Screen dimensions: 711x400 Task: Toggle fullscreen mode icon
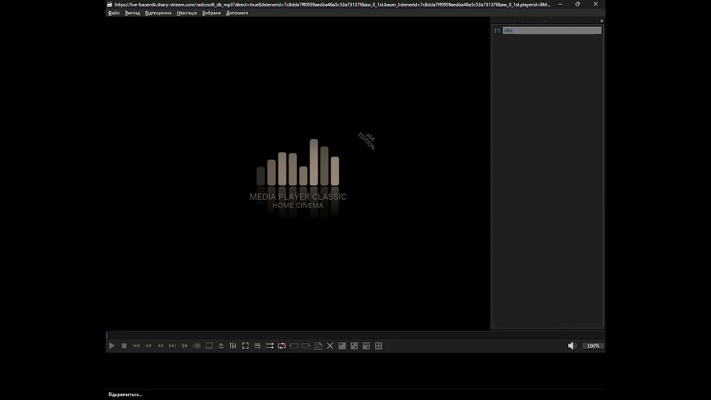click(245, 346)
